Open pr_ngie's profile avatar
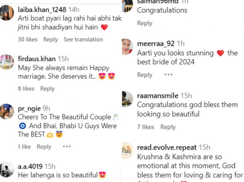This screenshot has width=244, height=182. coord(7,111)
